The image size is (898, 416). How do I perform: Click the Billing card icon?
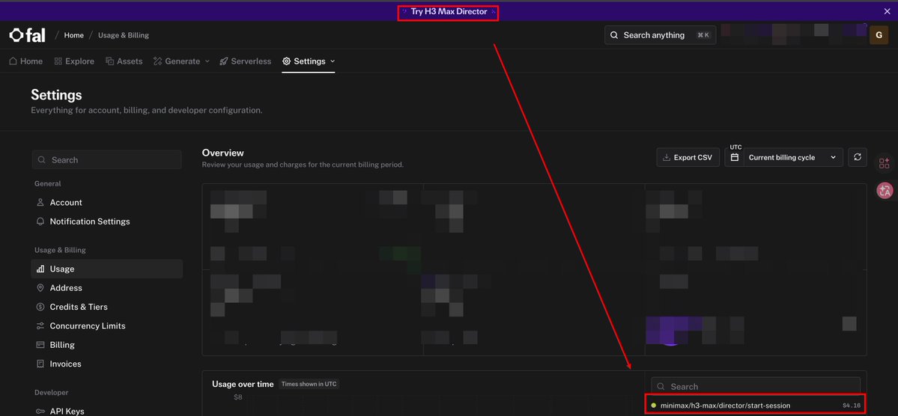coord(40,345)
